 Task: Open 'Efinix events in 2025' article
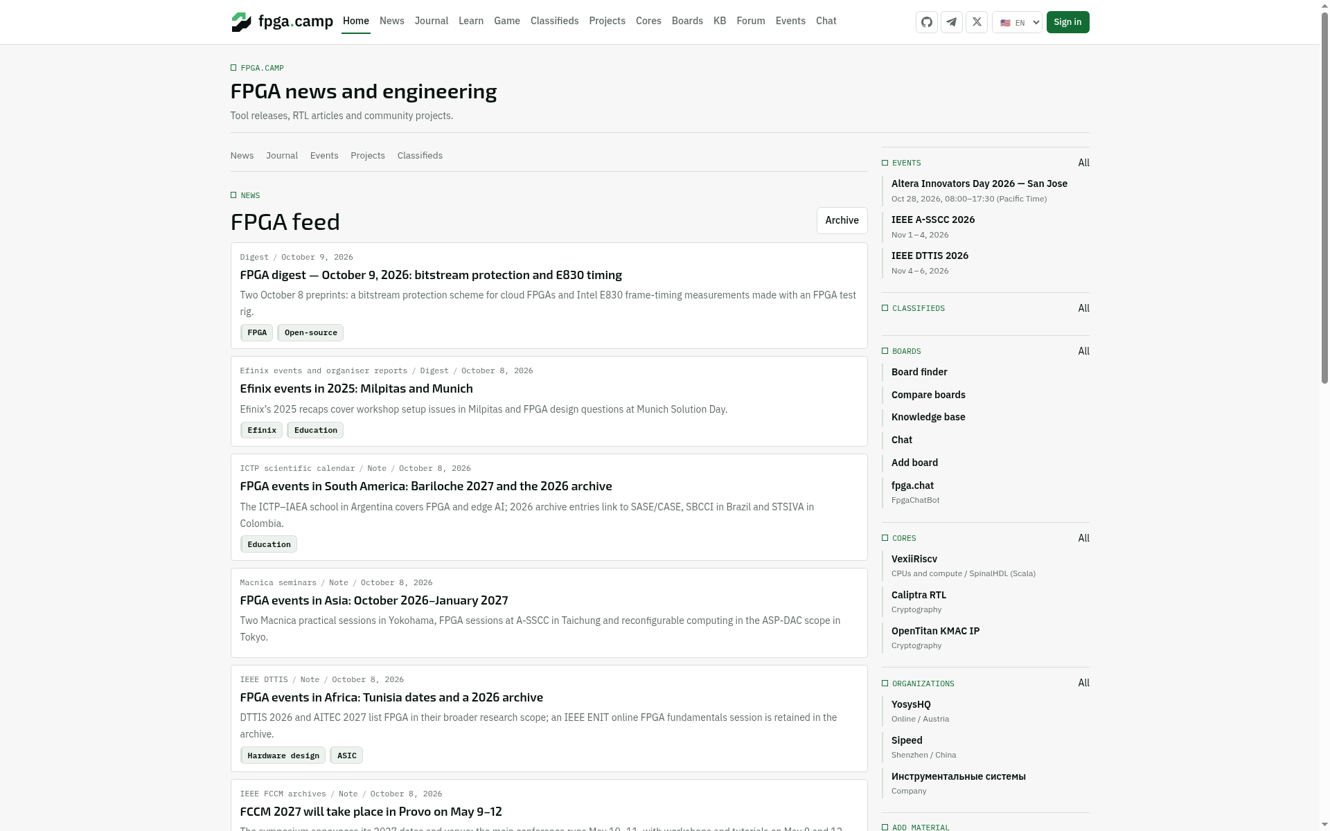pyautogui.click(x=357, y=388)
